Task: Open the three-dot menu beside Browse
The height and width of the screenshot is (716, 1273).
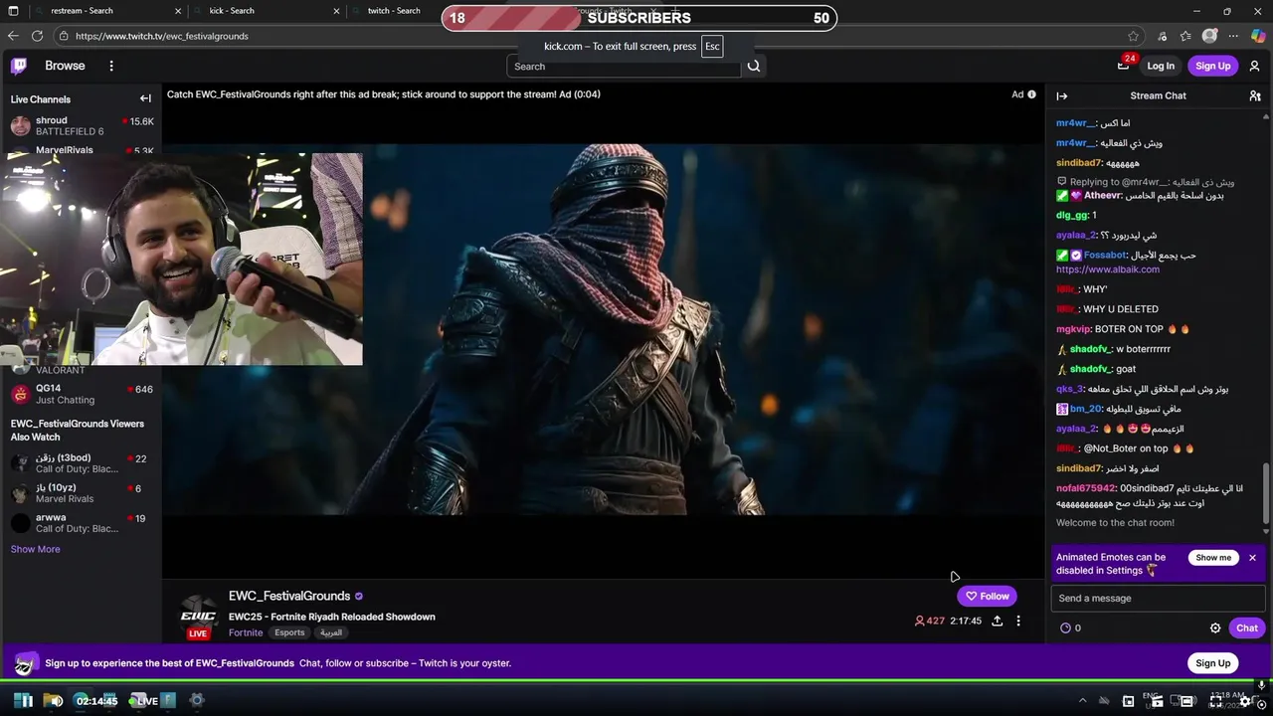Action: point(111,66)
